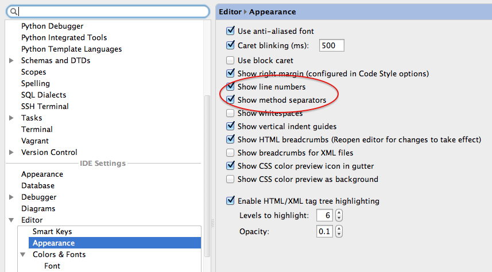Click the Opacity stepper down arrow
The height and width of the screenshot is (272, 492).
click(339, 235)
